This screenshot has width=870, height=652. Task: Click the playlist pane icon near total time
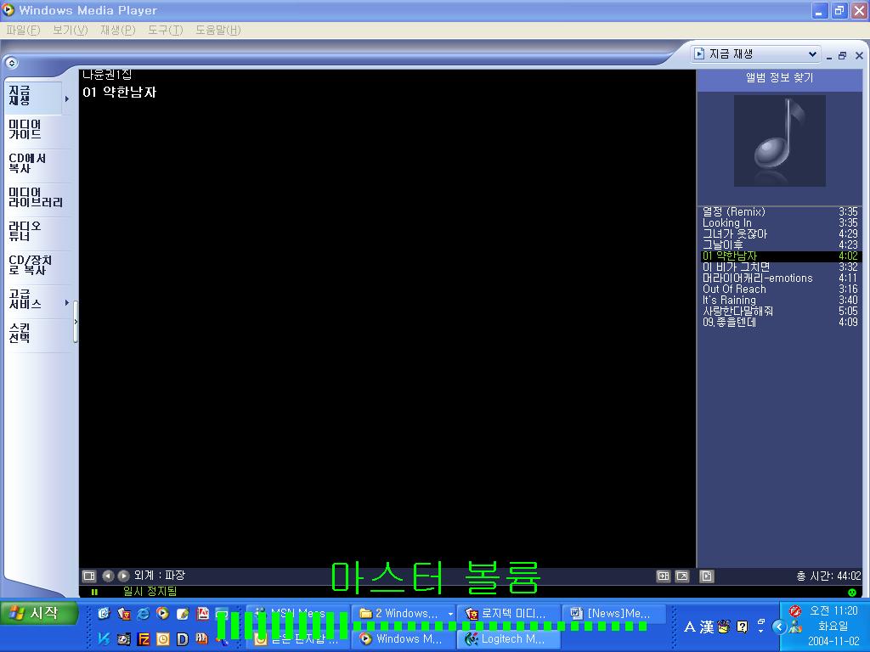[707, 576]
